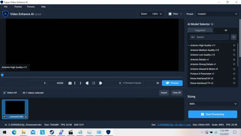Uncheck the ocessed.mkv video checkbox

[4, 116]
